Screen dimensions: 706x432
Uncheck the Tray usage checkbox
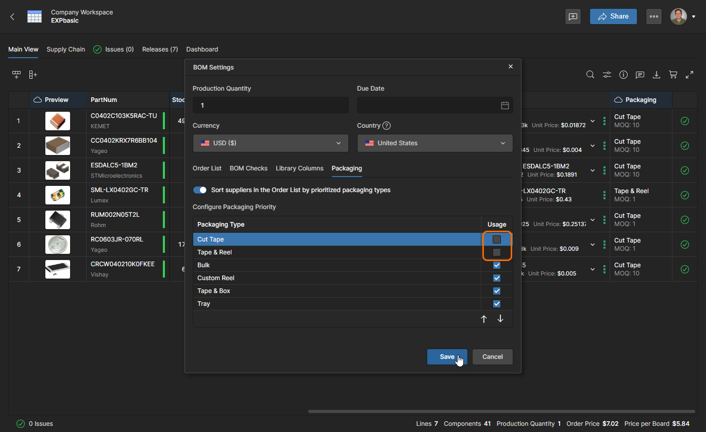click(x=497, y=304)
